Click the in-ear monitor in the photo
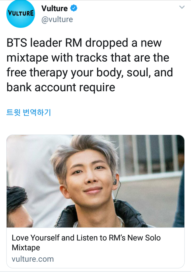Viewport: 191px width, 272px height. 115,180
